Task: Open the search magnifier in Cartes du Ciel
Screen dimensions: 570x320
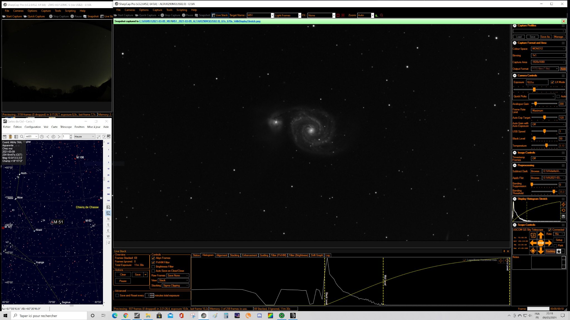Action: click(x=22, y=137)
